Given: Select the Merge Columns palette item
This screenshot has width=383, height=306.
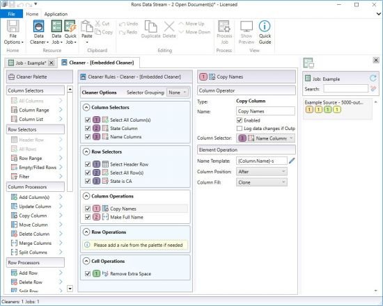Looking at the screenshot, I should (36, 243).
